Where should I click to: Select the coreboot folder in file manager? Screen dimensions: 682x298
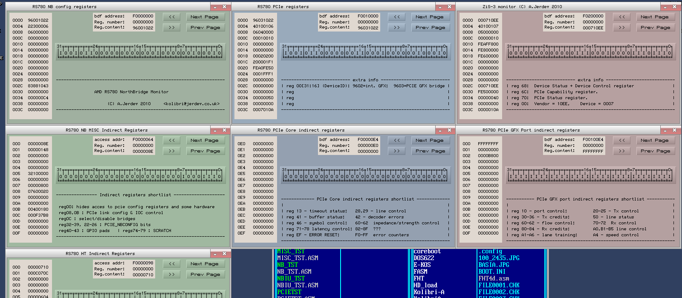(427, 252)
